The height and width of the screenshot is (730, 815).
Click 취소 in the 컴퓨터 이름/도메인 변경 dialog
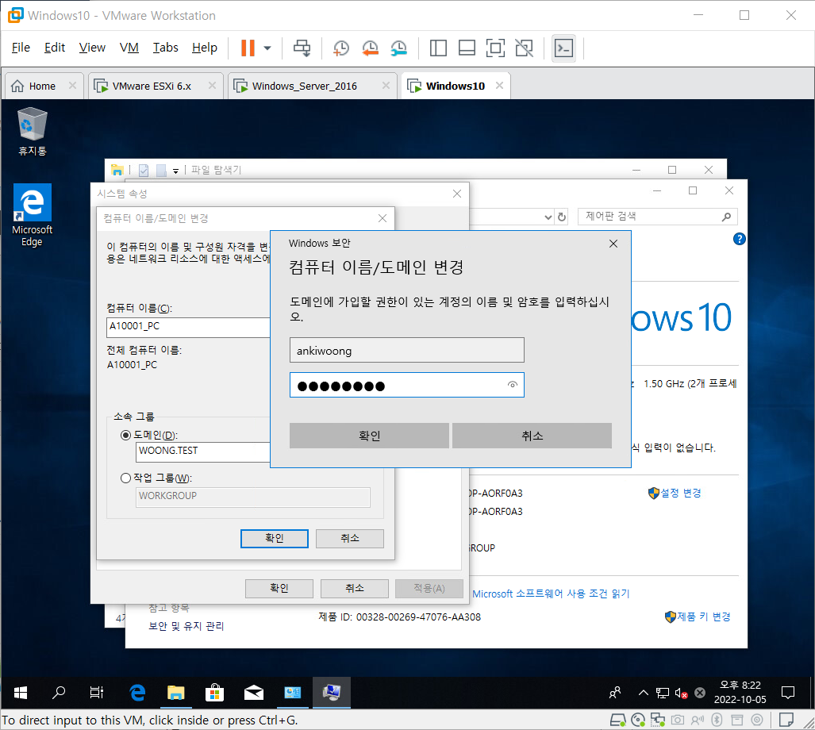pos(350,538)
